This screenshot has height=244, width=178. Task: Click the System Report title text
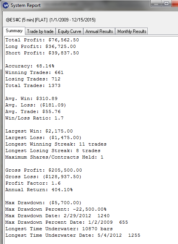26,5
